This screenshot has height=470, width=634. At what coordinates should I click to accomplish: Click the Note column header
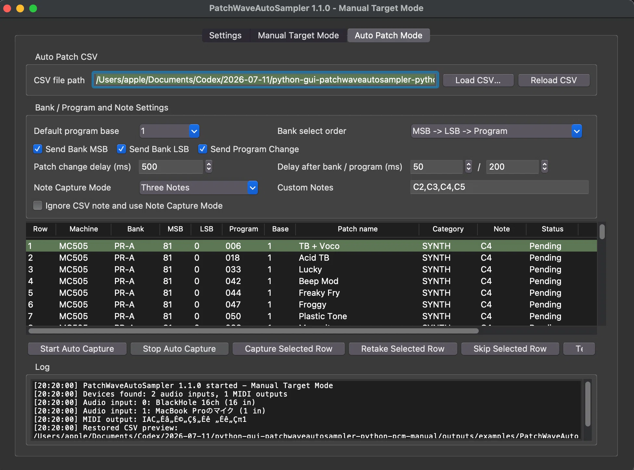502,229
